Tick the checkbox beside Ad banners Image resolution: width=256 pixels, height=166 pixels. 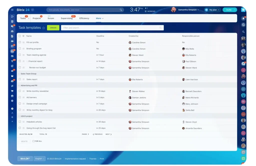coord(20,97)
